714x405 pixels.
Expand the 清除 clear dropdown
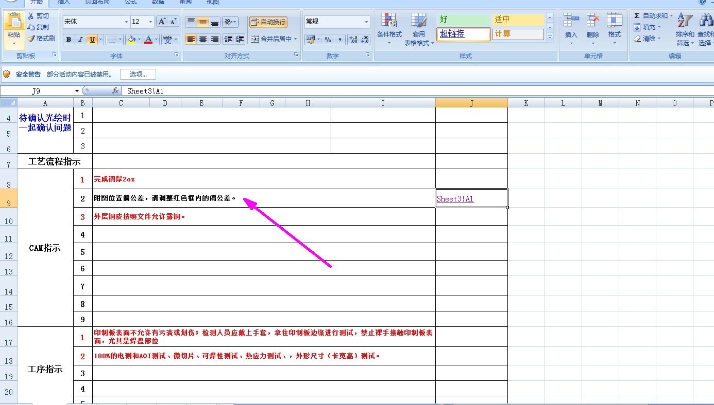[x=659, y=39]
